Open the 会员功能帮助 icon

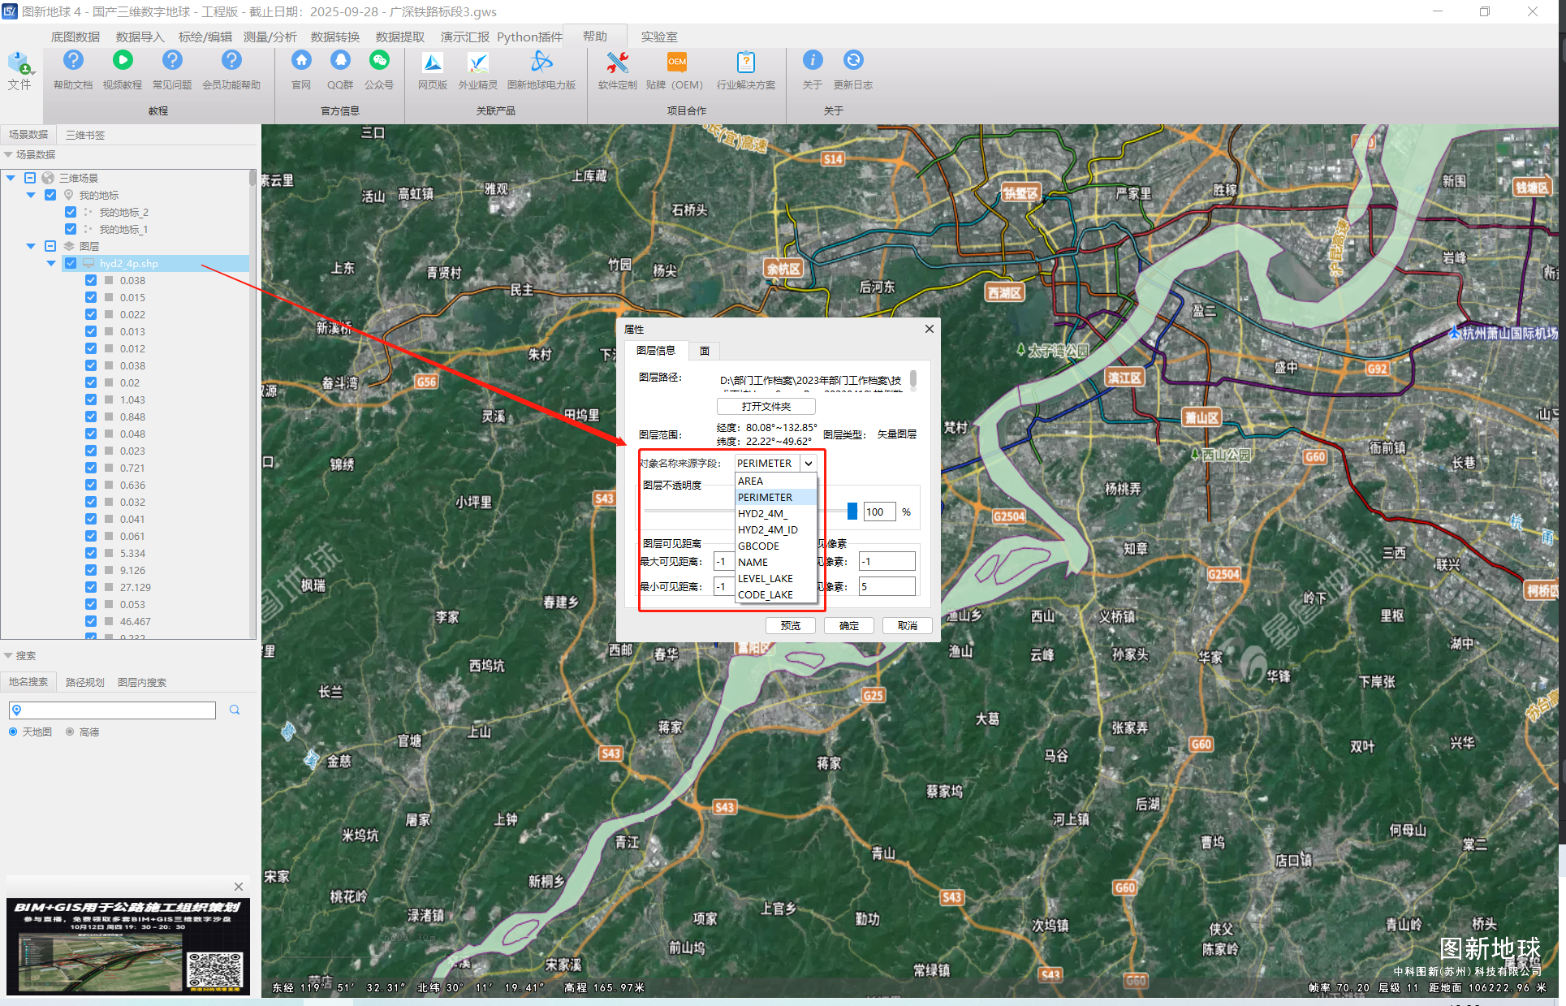[x=231, y=61]
